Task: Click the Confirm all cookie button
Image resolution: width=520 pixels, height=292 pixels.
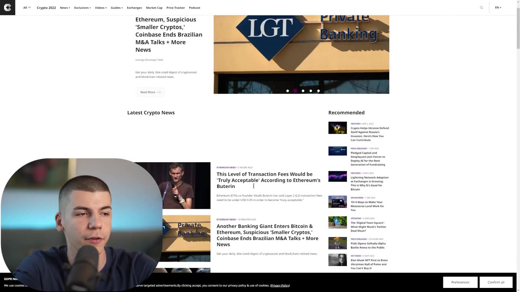Action: [x=496, y=282]
